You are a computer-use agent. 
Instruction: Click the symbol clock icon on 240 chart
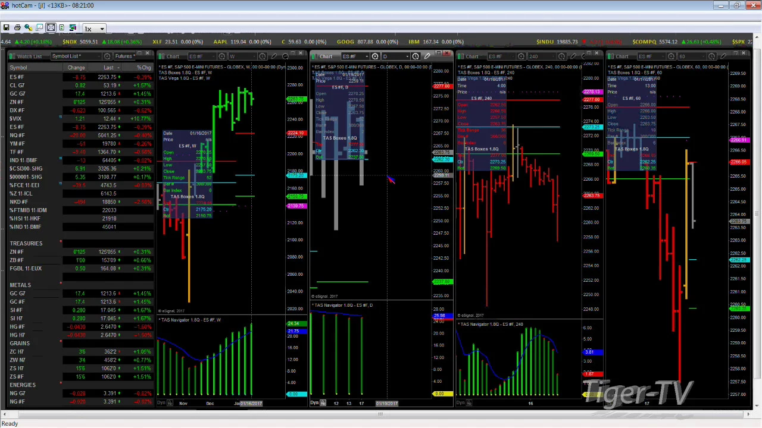[x=521, y=56]
